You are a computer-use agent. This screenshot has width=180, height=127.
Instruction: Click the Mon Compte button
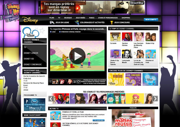pyautogui.click(x=151, y=20)
